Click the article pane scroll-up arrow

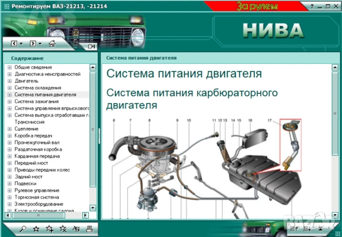tap(335, 68)
